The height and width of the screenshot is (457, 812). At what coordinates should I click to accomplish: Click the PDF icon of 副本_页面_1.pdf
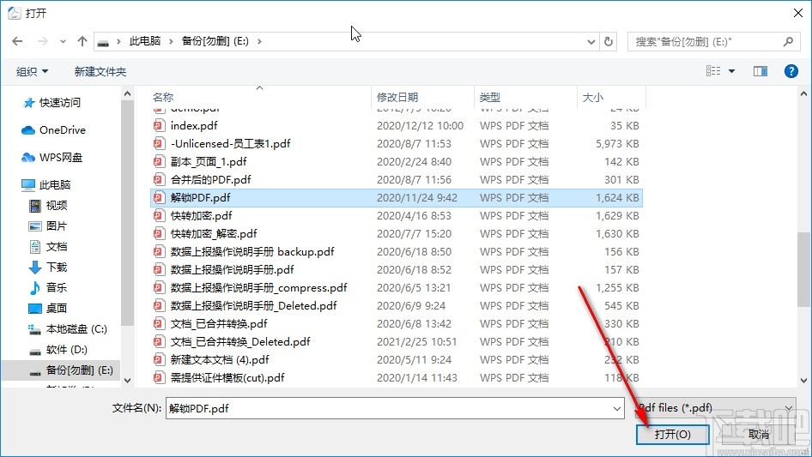click(x=159, y=161)
